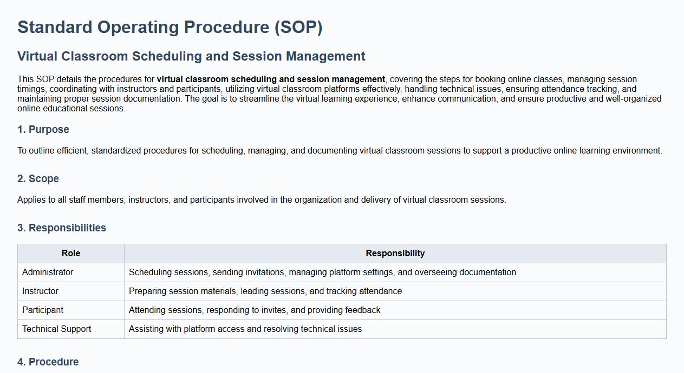Select the '2. Scope' heading
This screenshot has height=373, width=684.
tap(38, 179)
